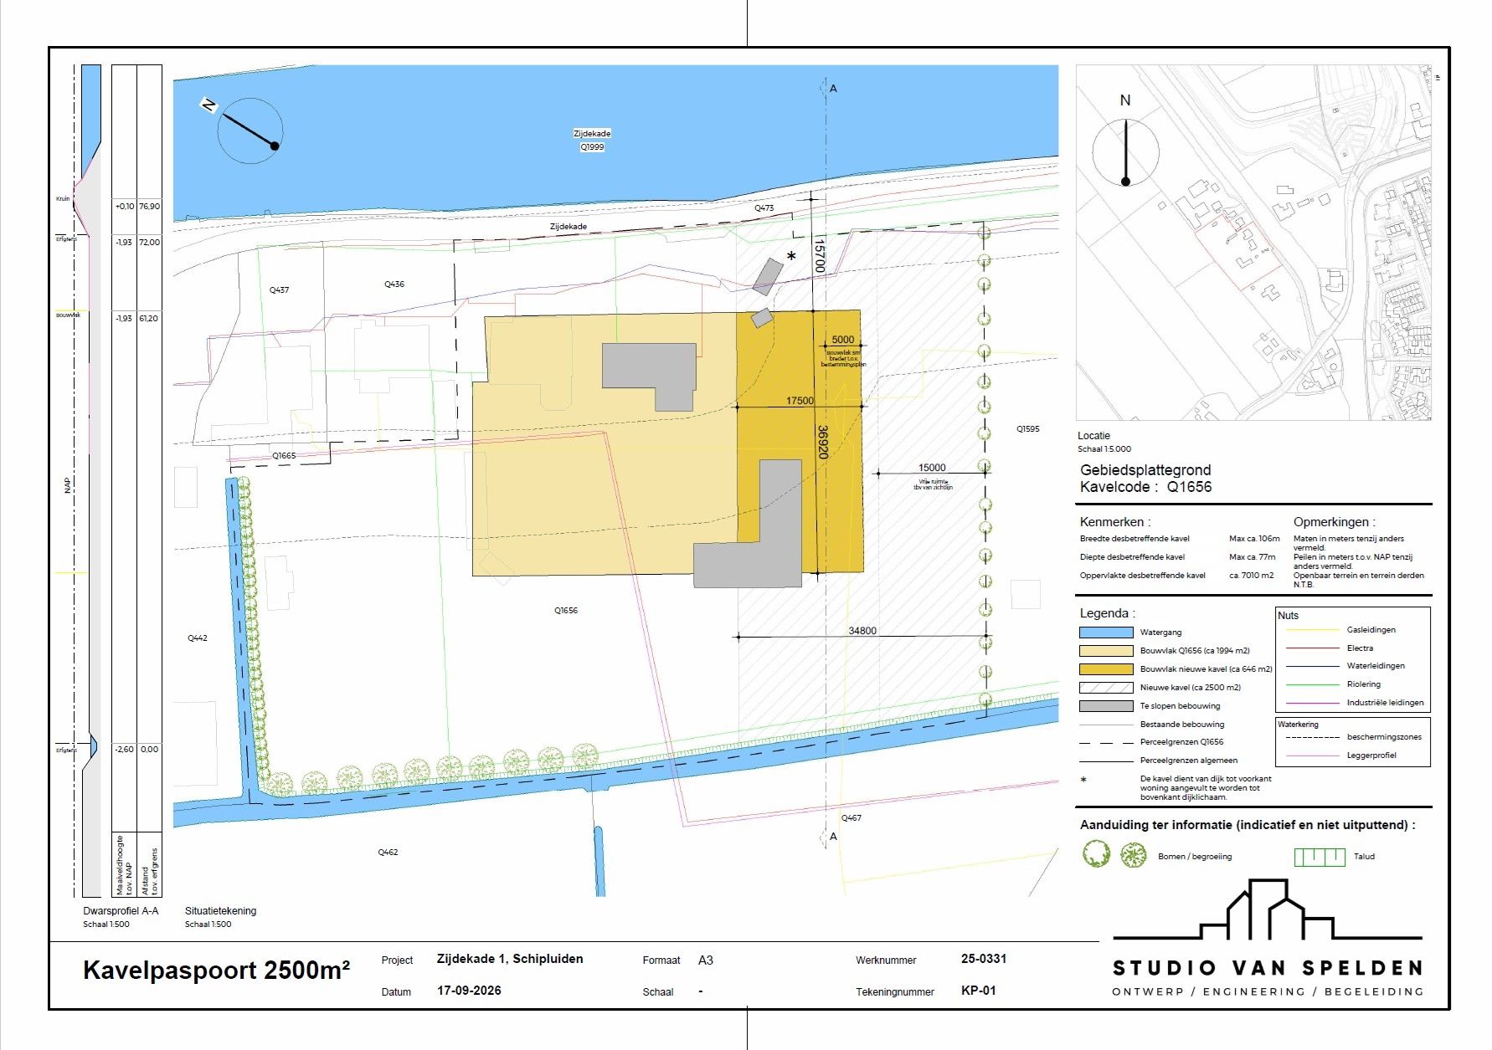Click the Tekeningnummer value KP-01
The width and height of the screenshot is (1492, 1050).
[979, 991]
